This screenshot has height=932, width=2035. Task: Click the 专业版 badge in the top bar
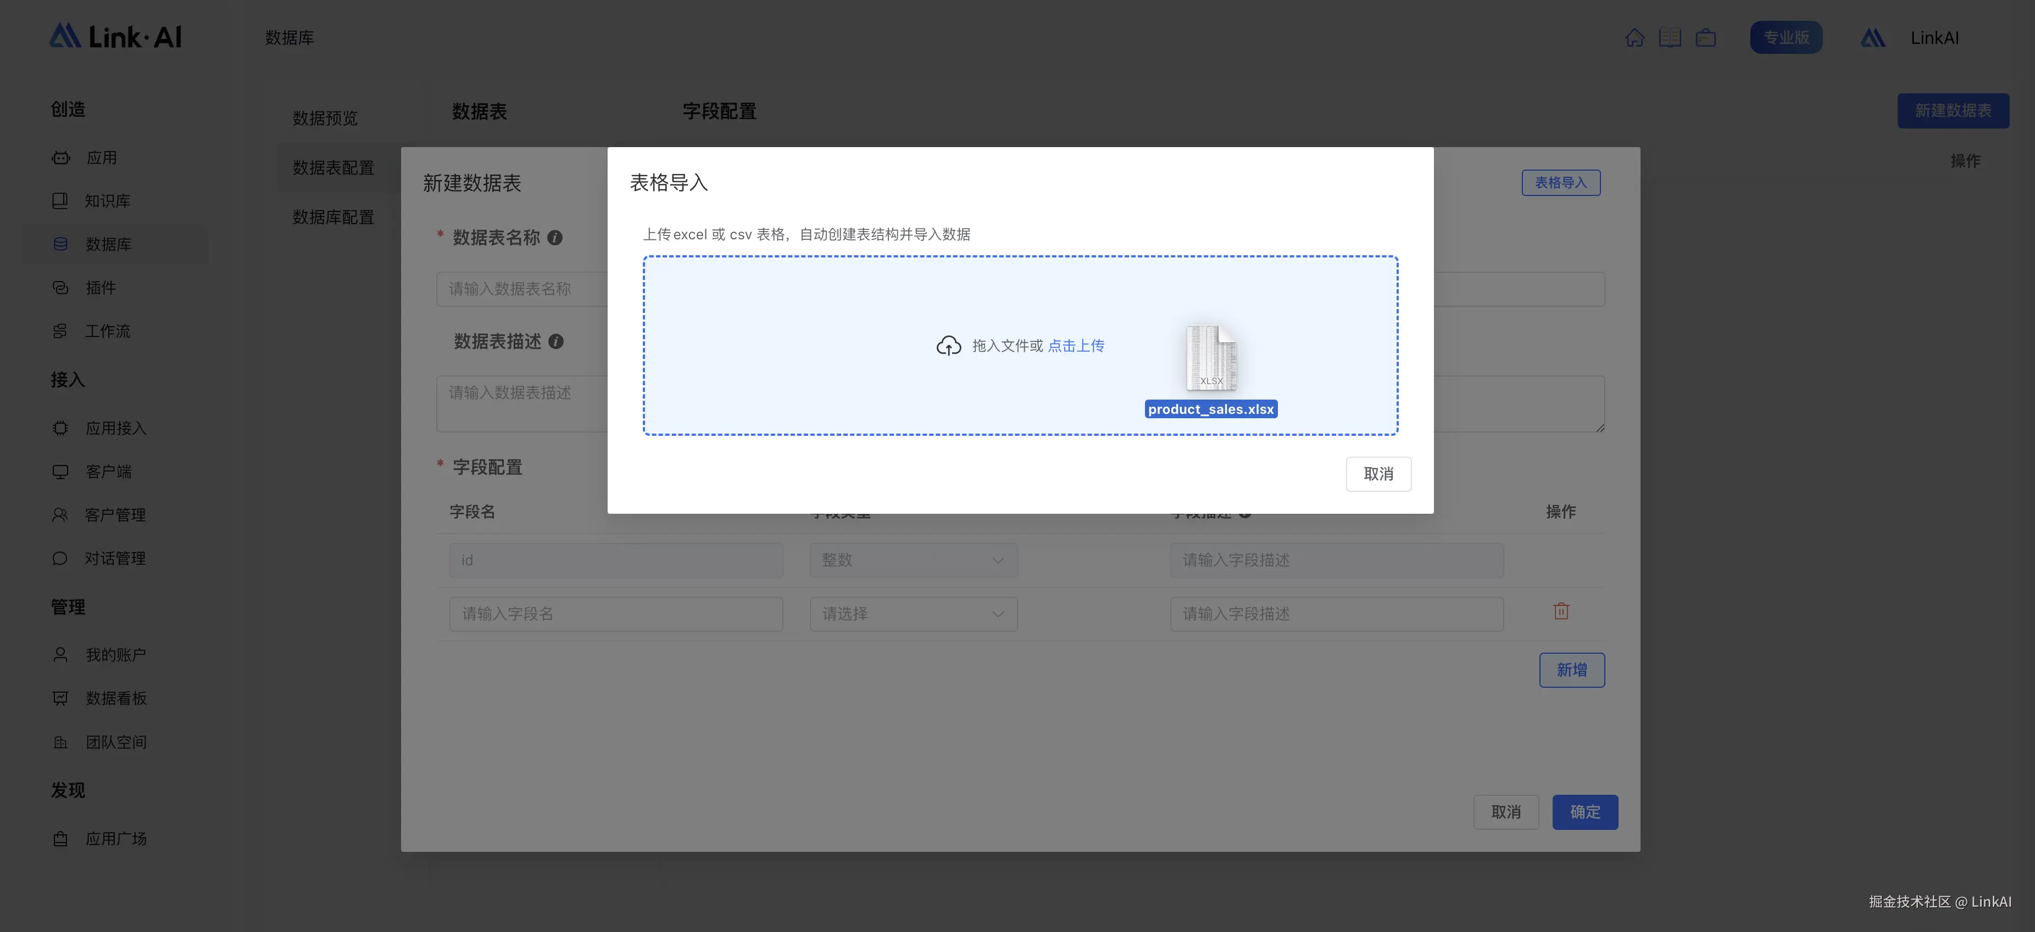point(1786,37)
